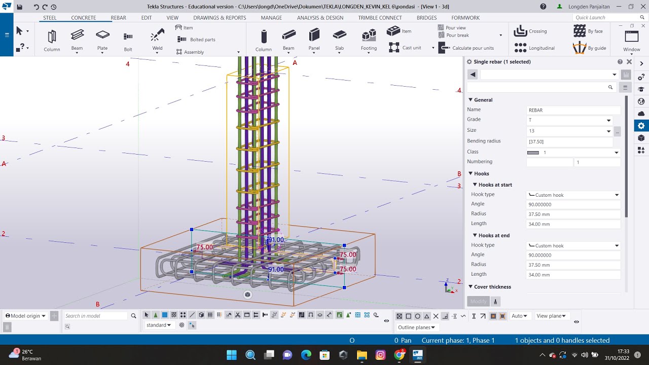
Task: Click the Bending radius field
Action: pyautogui.click(x=569, y=142)
